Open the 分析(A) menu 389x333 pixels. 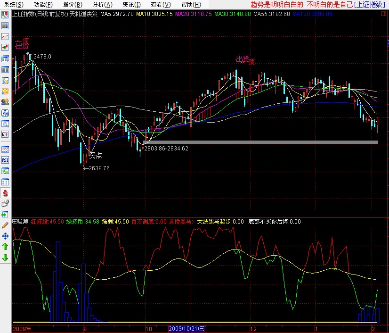pos(102,4)
